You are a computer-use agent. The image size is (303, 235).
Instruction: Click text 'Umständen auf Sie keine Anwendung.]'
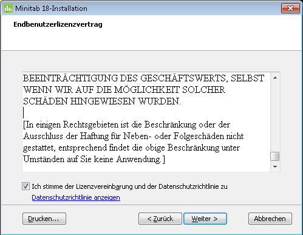coord(94,159)
